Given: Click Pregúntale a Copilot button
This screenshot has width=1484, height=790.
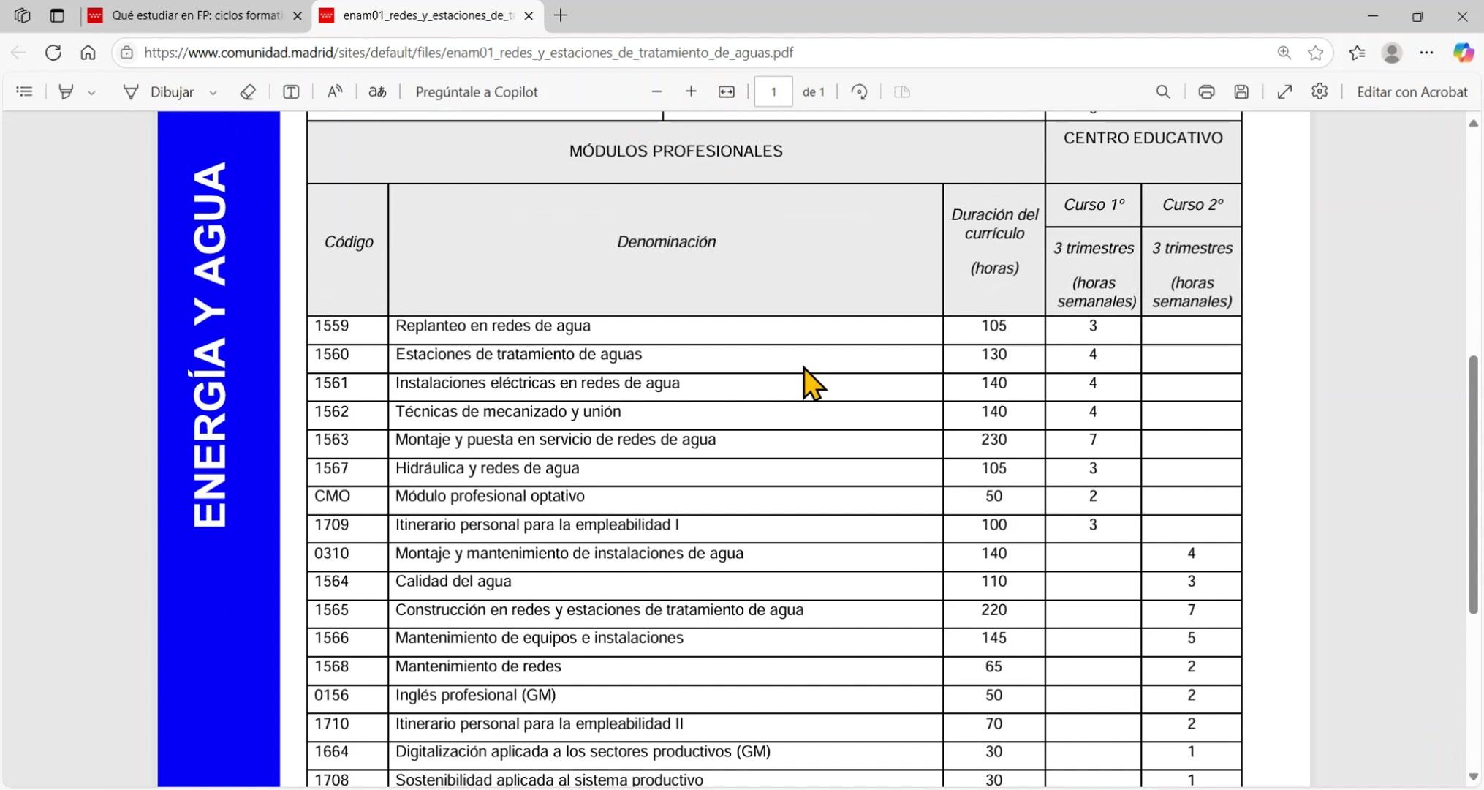Looking at the screenshot, I should pos(476,92).
